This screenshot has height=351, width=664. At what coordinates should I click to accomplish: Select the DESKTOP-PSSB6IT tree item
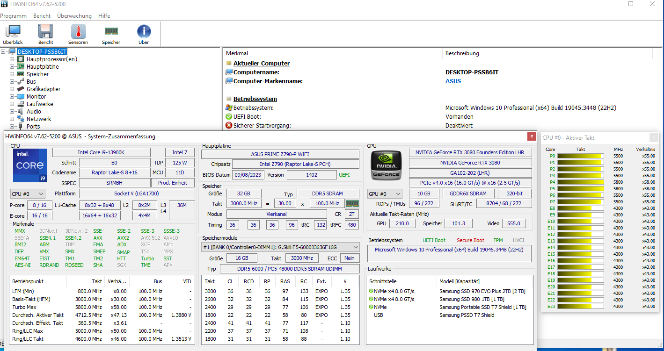[43, 52]
